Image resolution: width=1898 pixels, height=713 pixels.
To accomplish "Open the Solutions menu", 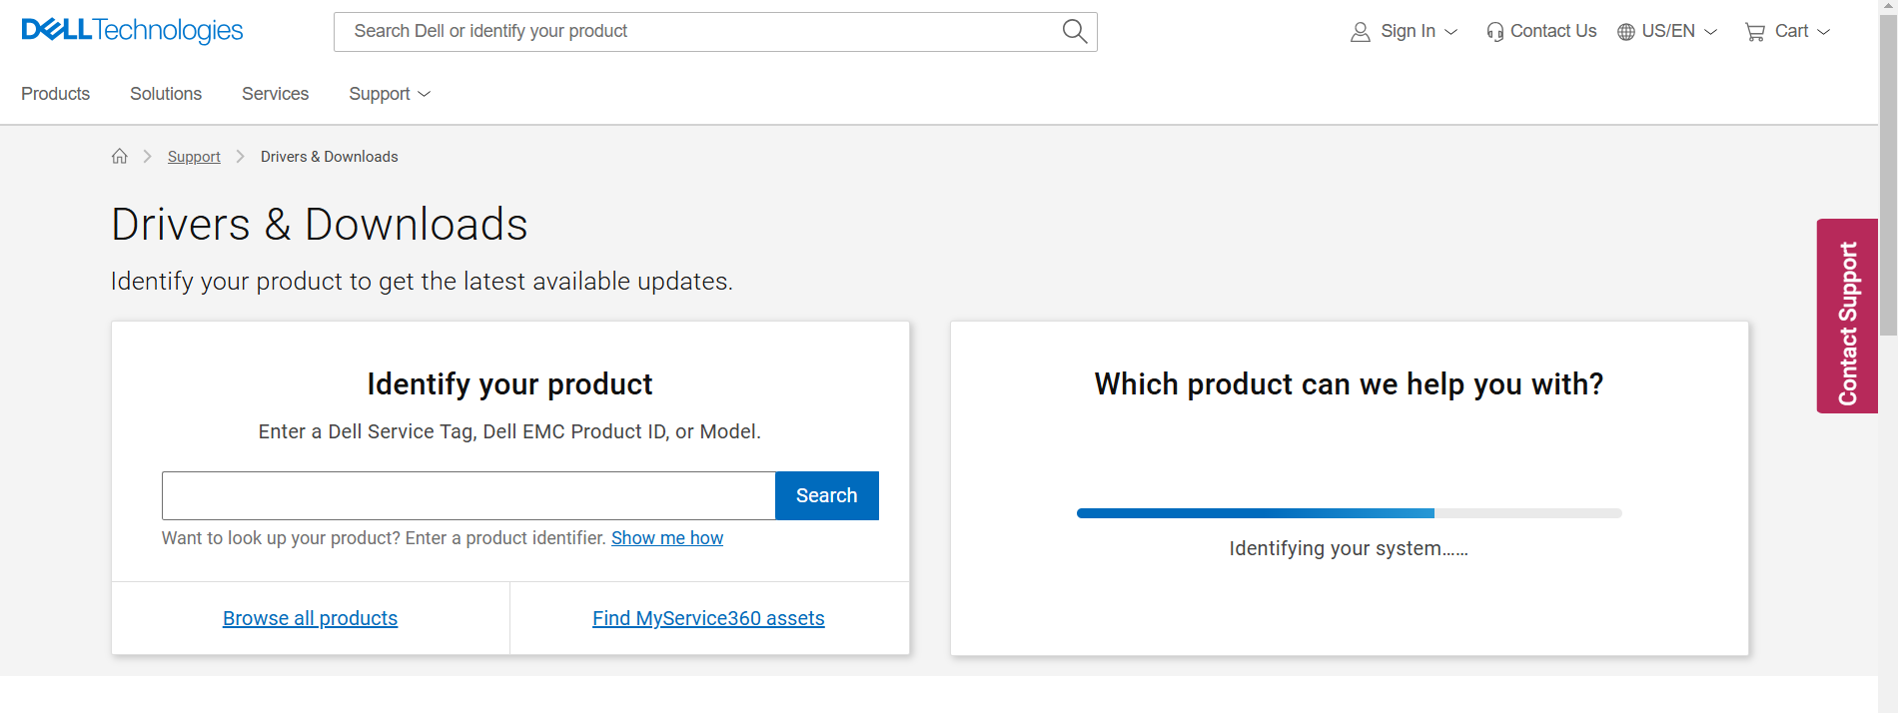I will click(166, 94).
